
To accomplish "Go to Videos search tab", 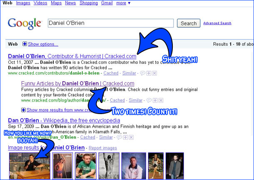I will 40,3.
